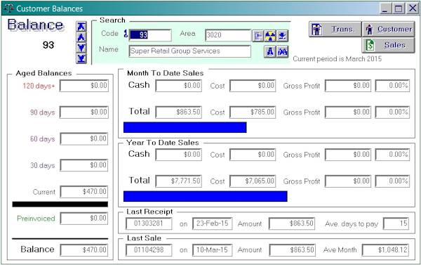Go to next customer record arrow

81,48
